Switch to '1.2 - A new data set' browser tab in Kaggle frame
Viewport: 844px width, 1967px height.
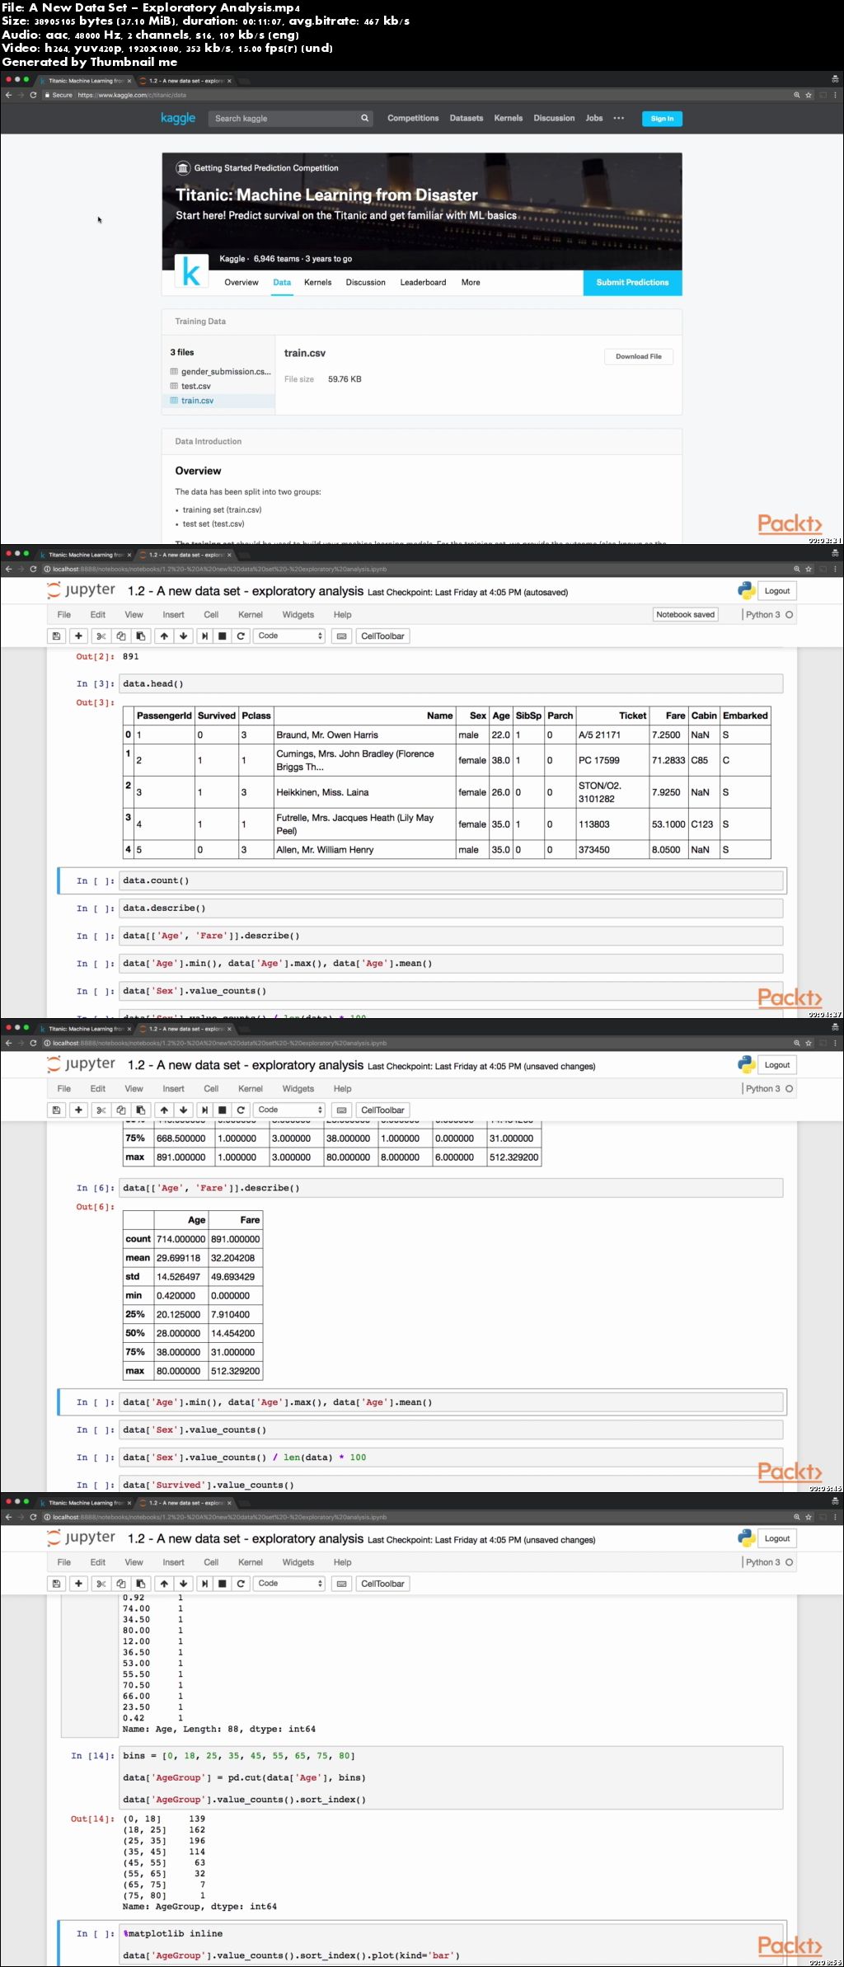click(185, 81)
